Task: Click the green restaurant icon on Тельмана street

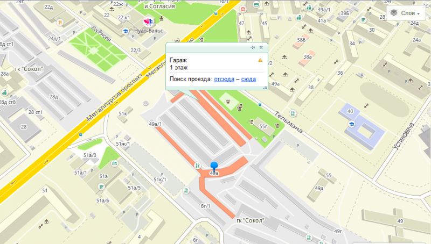Action: coord(293,113)
